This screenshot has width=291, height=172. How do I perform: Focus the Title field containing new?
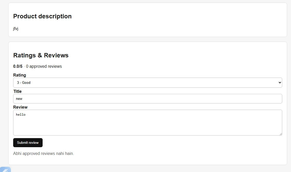click(x=147, y=99)
